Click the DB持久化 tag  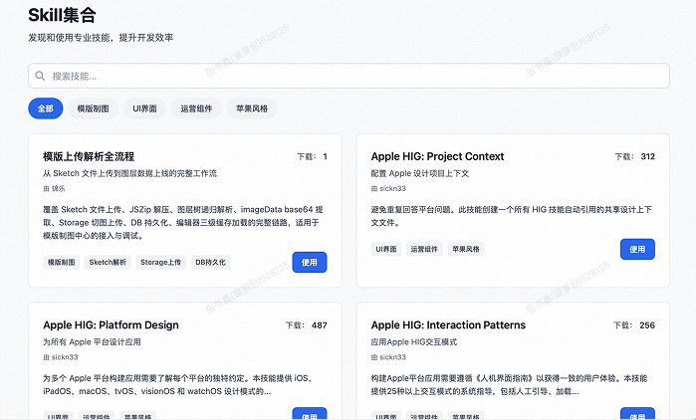pos(210,262)
